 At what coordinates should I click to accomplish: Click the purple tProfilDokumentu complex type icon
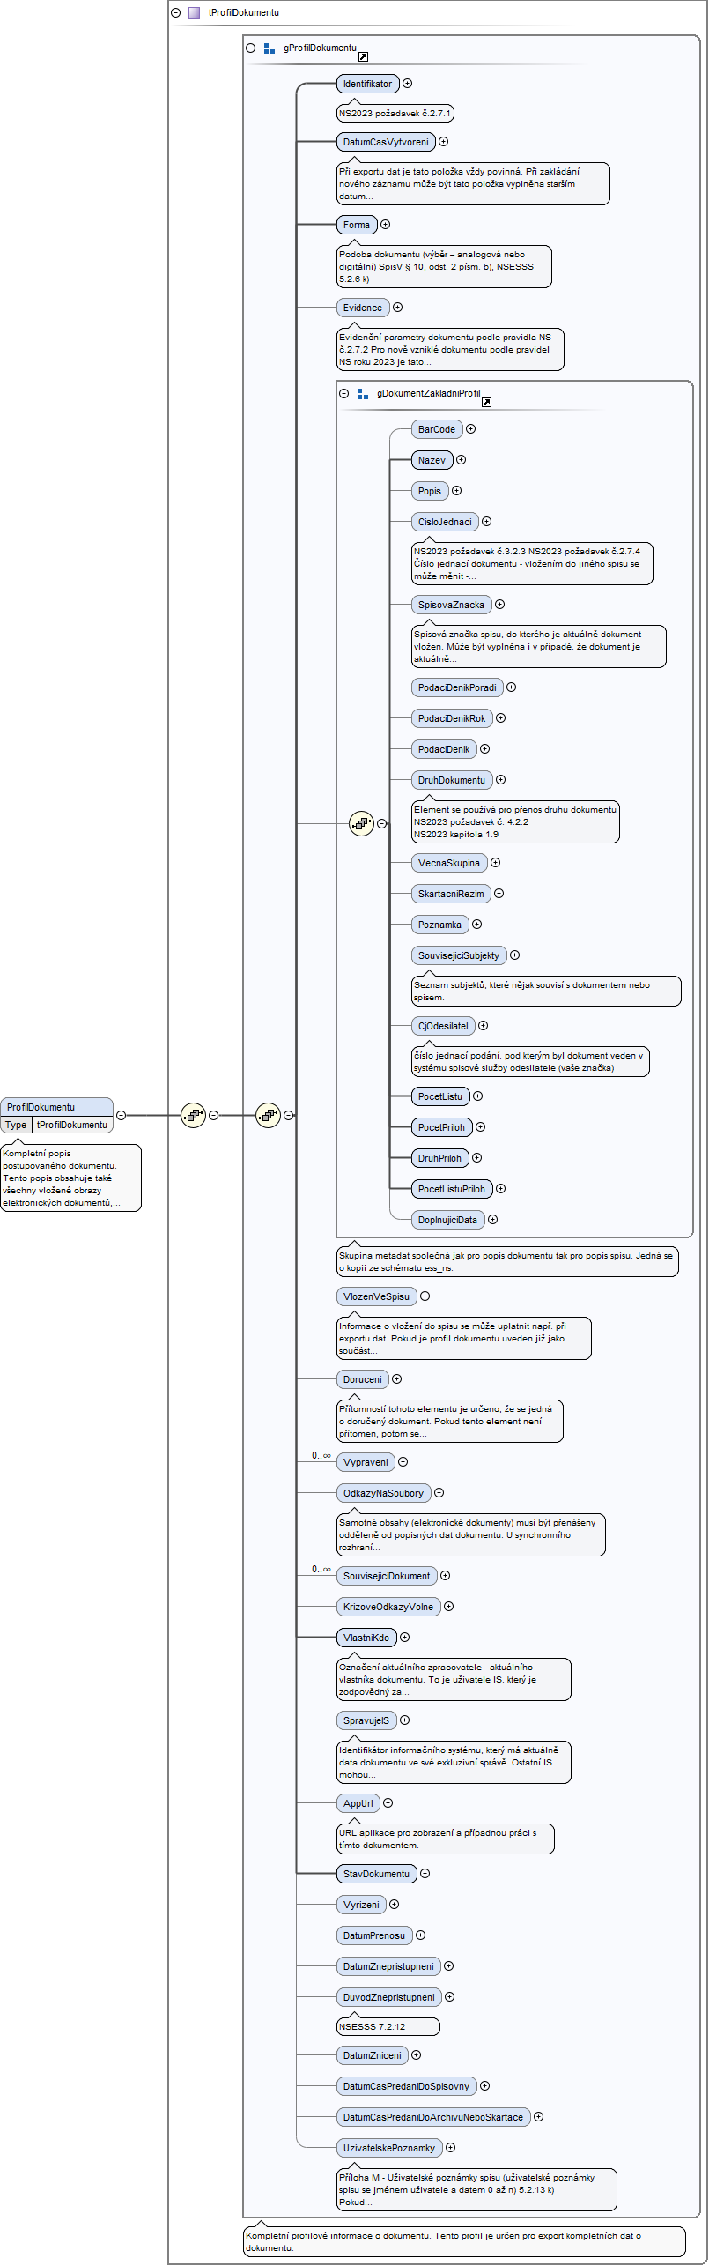click(195, 12)
